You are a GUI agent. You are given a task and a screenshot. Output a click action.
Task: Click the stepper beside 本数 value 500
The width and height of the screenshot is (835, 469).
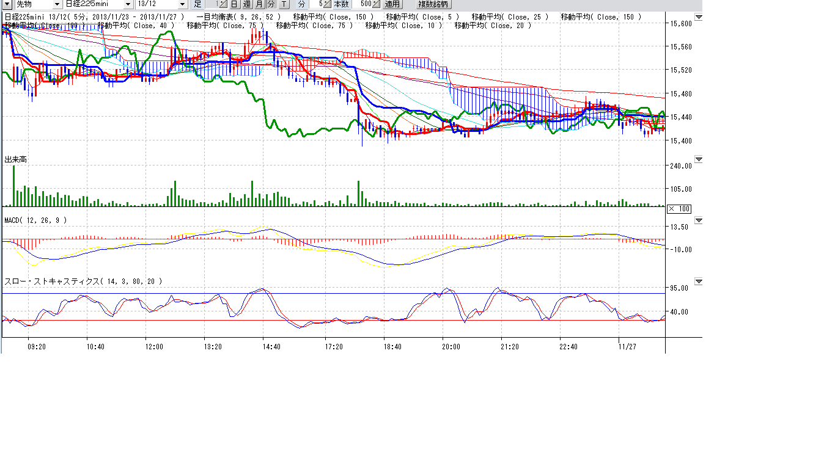(377, 4)
